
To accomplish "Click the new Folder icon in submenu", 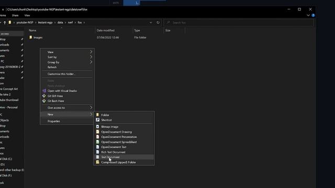I will click(98, 115).
